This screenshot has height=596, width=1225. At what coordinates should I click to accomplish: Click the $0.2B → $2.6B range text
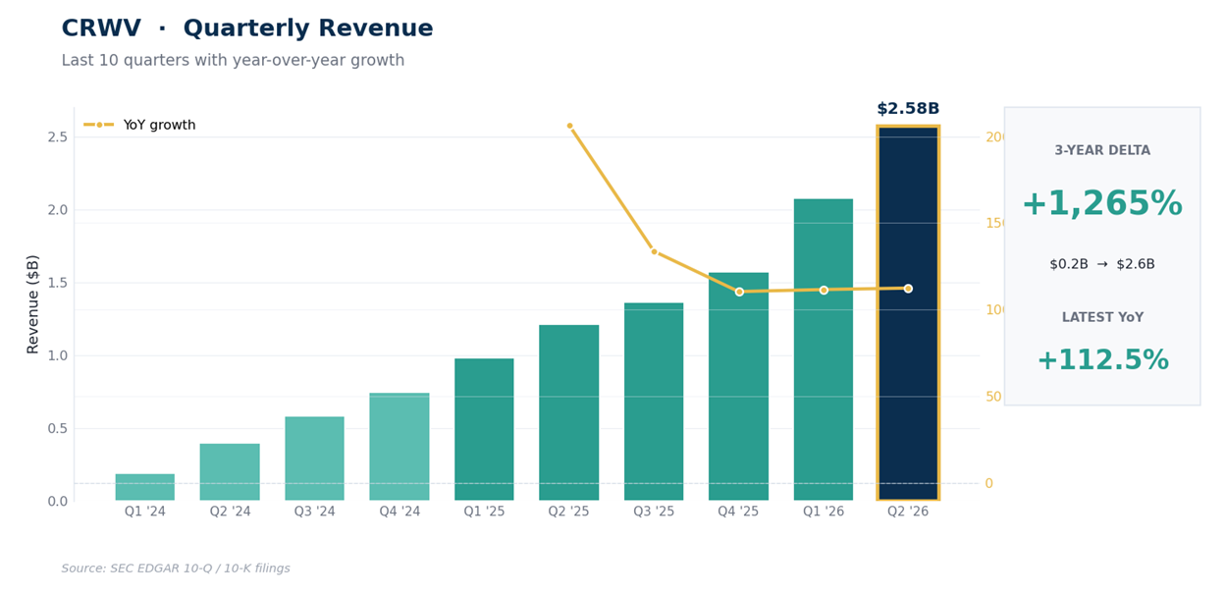(1102, 264)
